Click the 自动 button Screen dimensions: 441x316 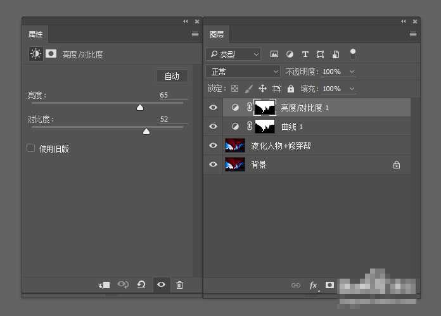pyautogui.click(x=172, y=76)
